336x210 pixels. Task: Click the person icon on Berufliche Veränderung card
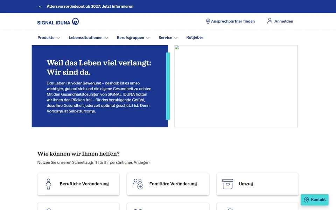click(x=48, y=184)
